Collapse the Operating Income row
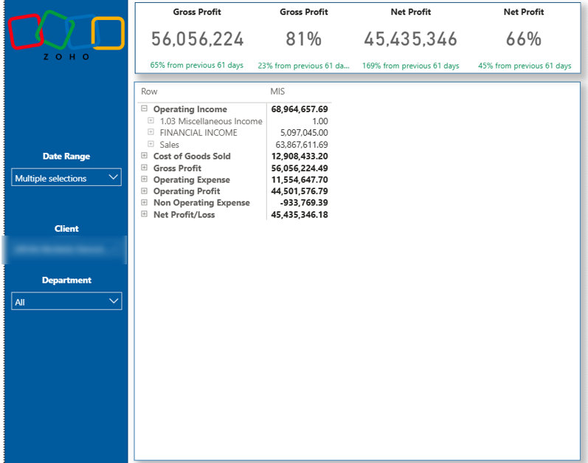This screenshot has width=588, height=463. click(x=144, y=109)
